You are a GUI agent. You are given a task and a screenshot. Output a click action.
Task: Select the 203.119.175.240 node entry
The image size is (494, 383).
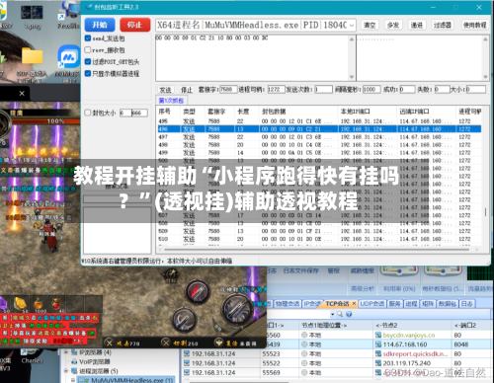pos(407,363)
